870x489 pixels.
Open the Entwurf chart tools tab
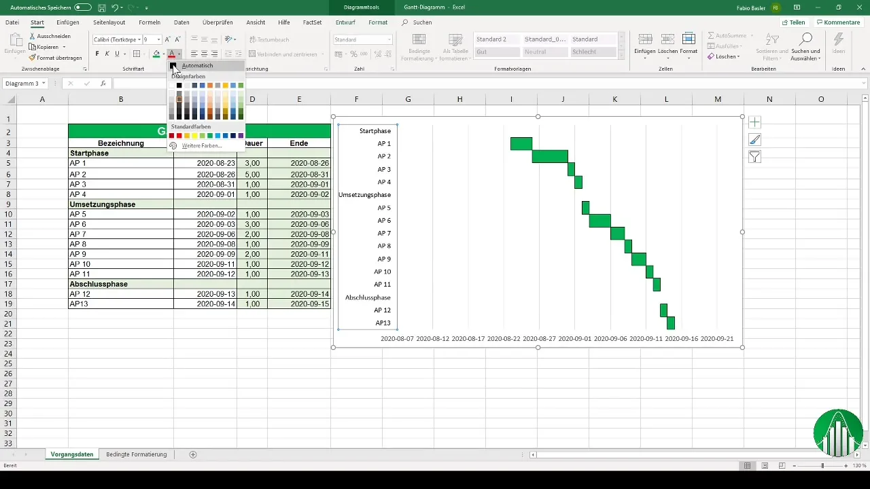(x=345, y=22)
